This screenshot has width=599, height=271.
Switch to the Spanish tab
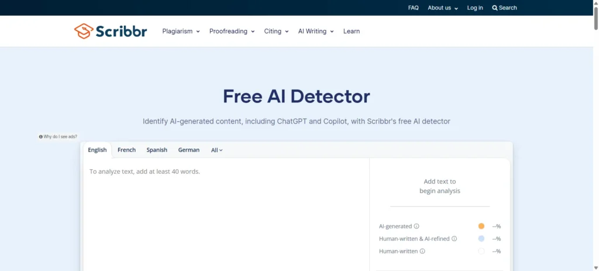(157, 150)
